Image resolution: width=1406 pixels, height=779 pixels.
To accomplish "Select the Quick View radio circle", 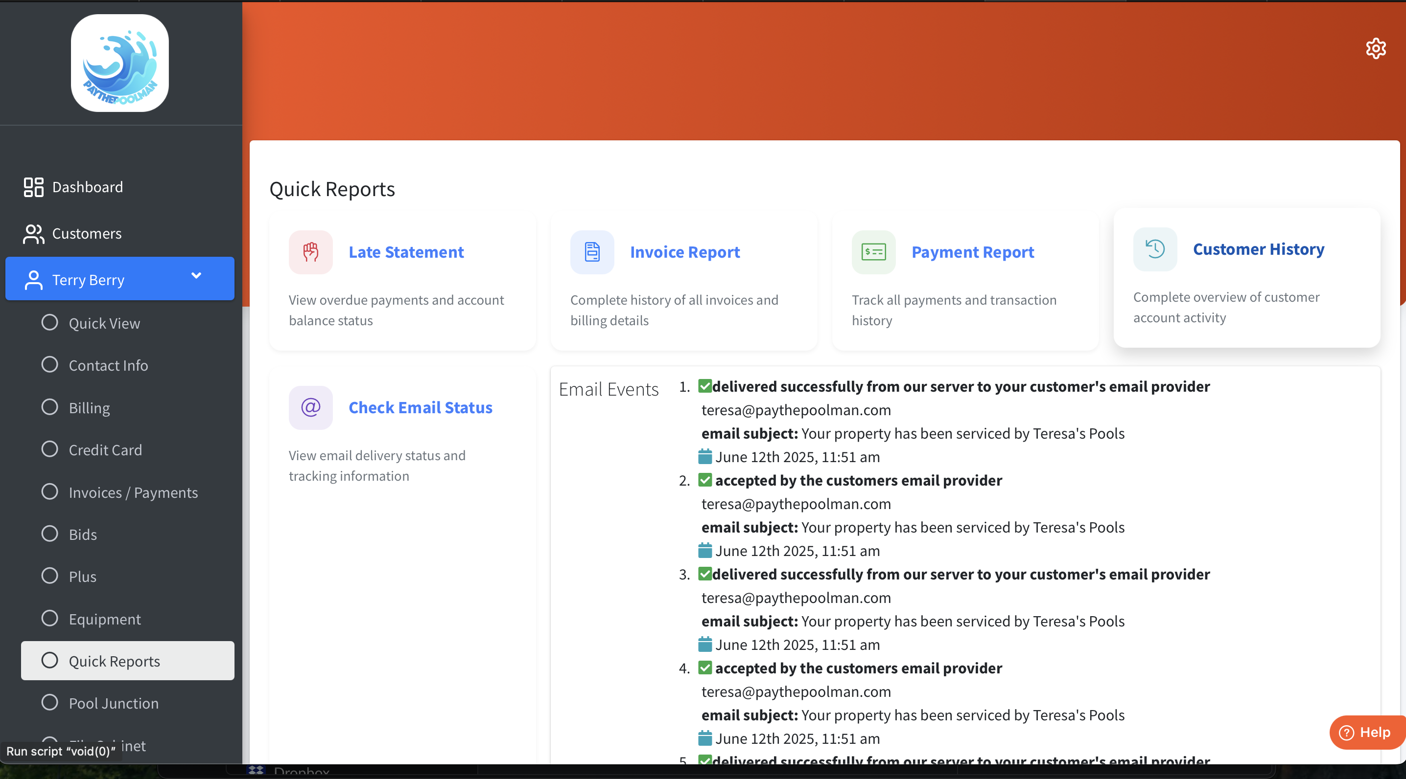I will (49, 322).
